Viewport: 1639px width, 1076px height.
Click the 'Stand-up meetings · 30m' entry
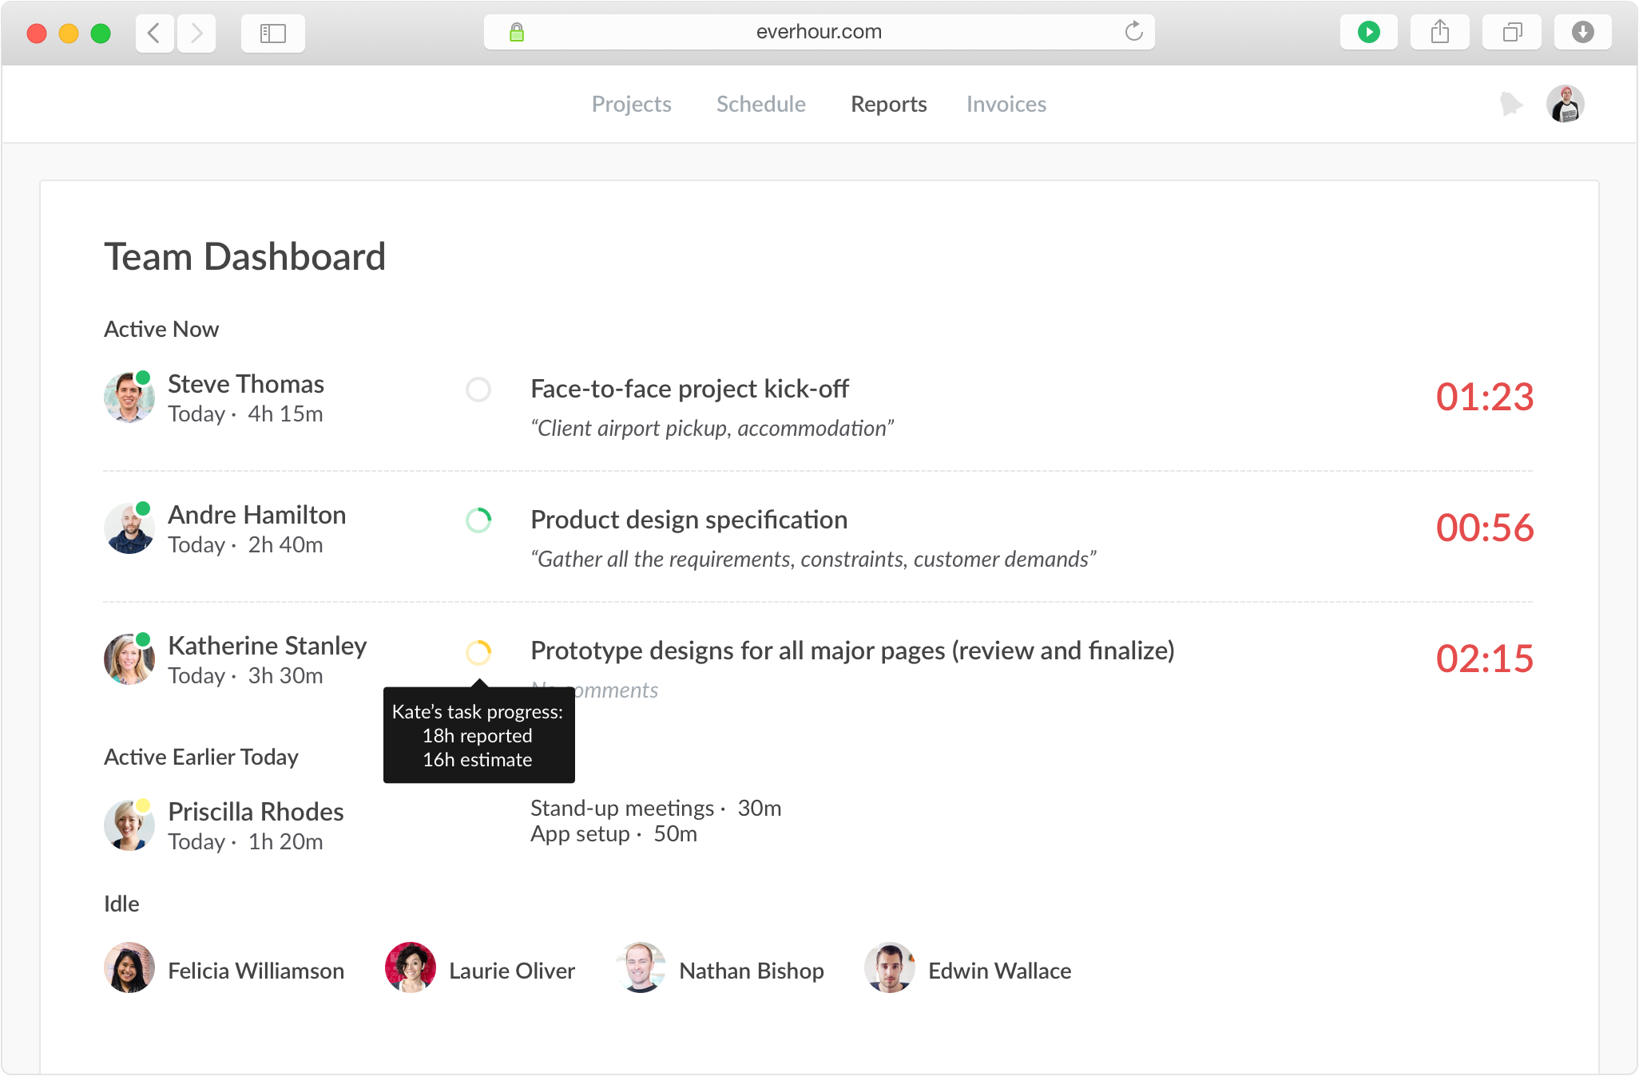tap(656, 809)
